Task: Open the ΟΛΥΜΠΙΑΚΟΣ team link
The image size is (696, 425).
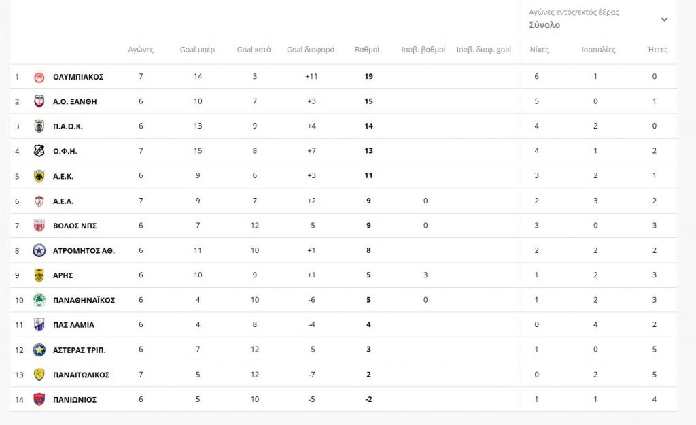Action: click(x=78, y=77)
